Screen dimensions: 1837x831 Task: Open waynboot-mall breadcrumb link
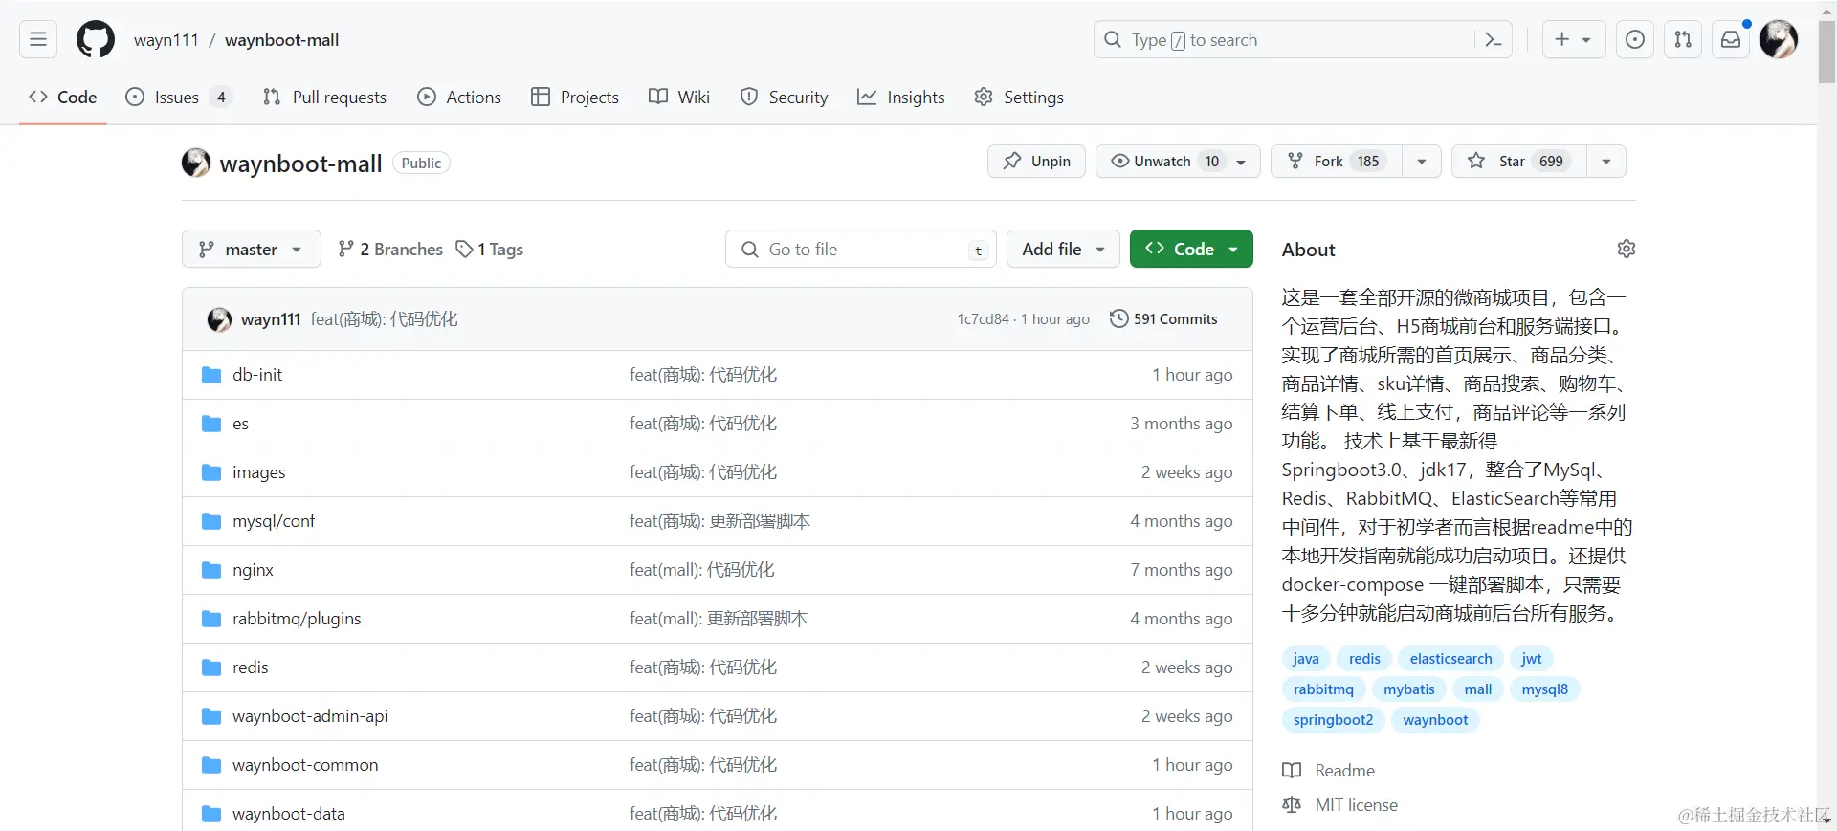coord(281,39)
